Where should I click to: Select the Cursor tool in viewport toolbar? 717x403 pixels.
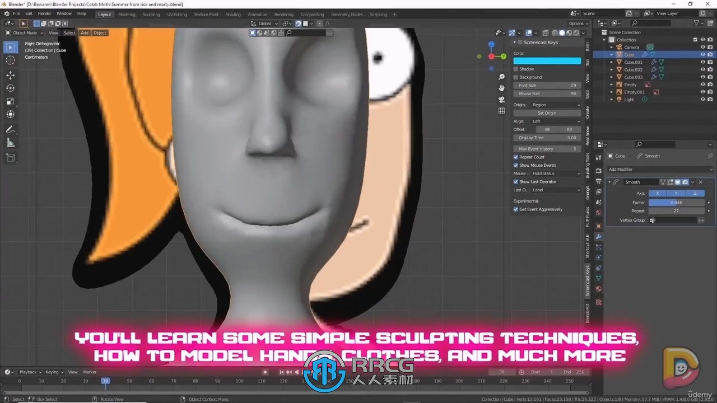(x=11, y=60)
